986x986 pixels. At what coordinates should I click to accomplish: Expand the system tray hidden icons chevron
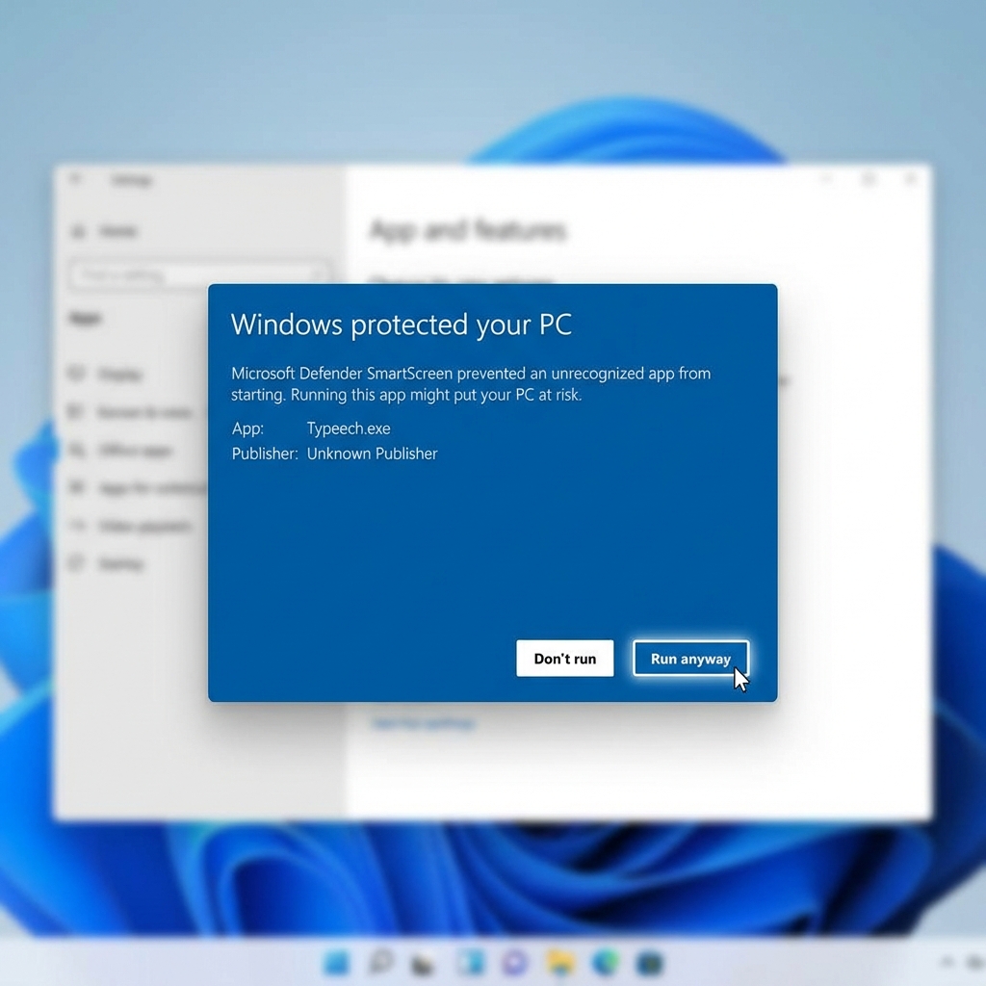click(x=947, y=962)
